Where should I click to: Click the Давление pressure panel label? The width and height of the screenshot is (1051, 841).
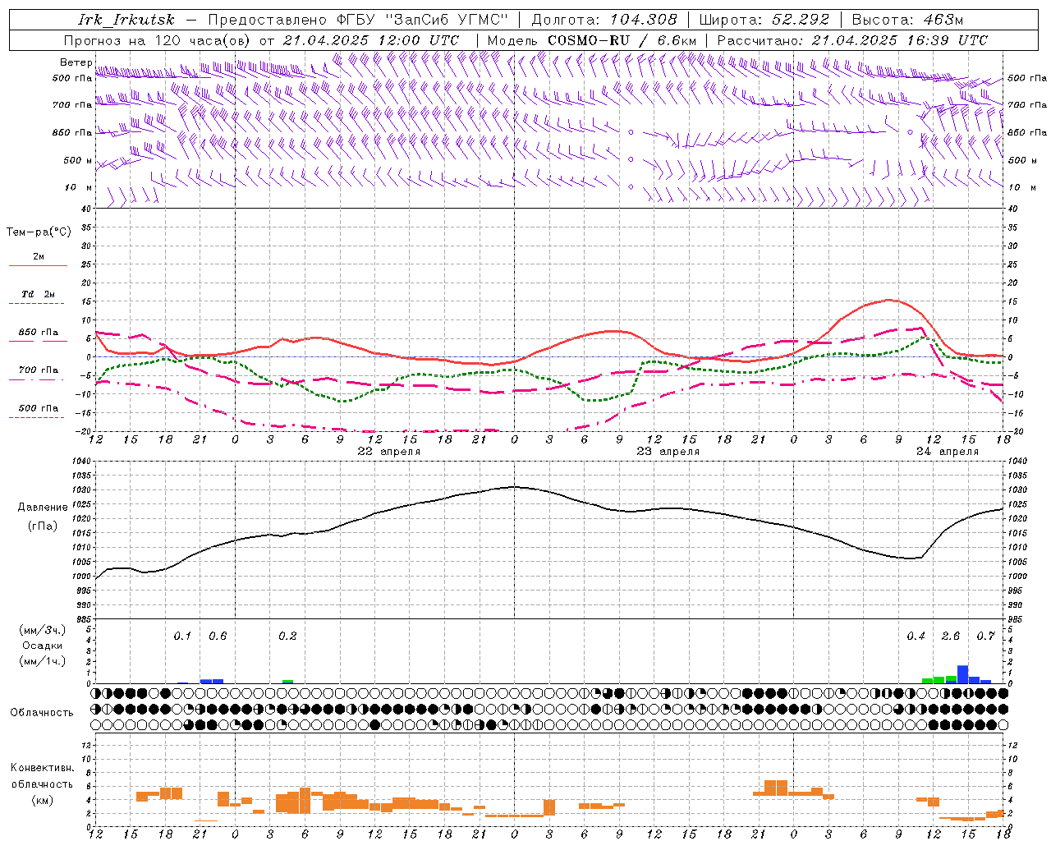pyautogui.click(x=43, y=507)
